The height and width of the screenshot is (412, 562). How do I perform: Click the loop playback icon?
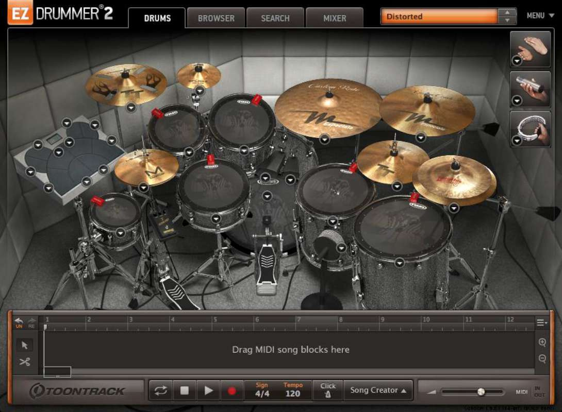point(160,390)
